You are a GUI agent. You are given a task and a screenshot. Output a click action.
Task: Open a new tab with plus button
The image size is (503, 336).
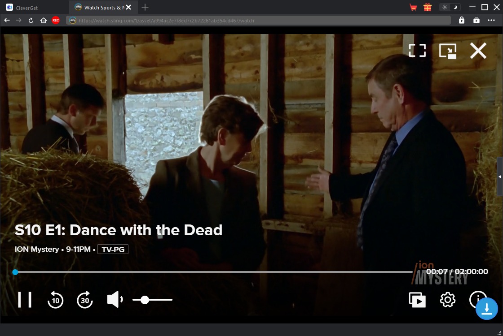click(145, 7)
